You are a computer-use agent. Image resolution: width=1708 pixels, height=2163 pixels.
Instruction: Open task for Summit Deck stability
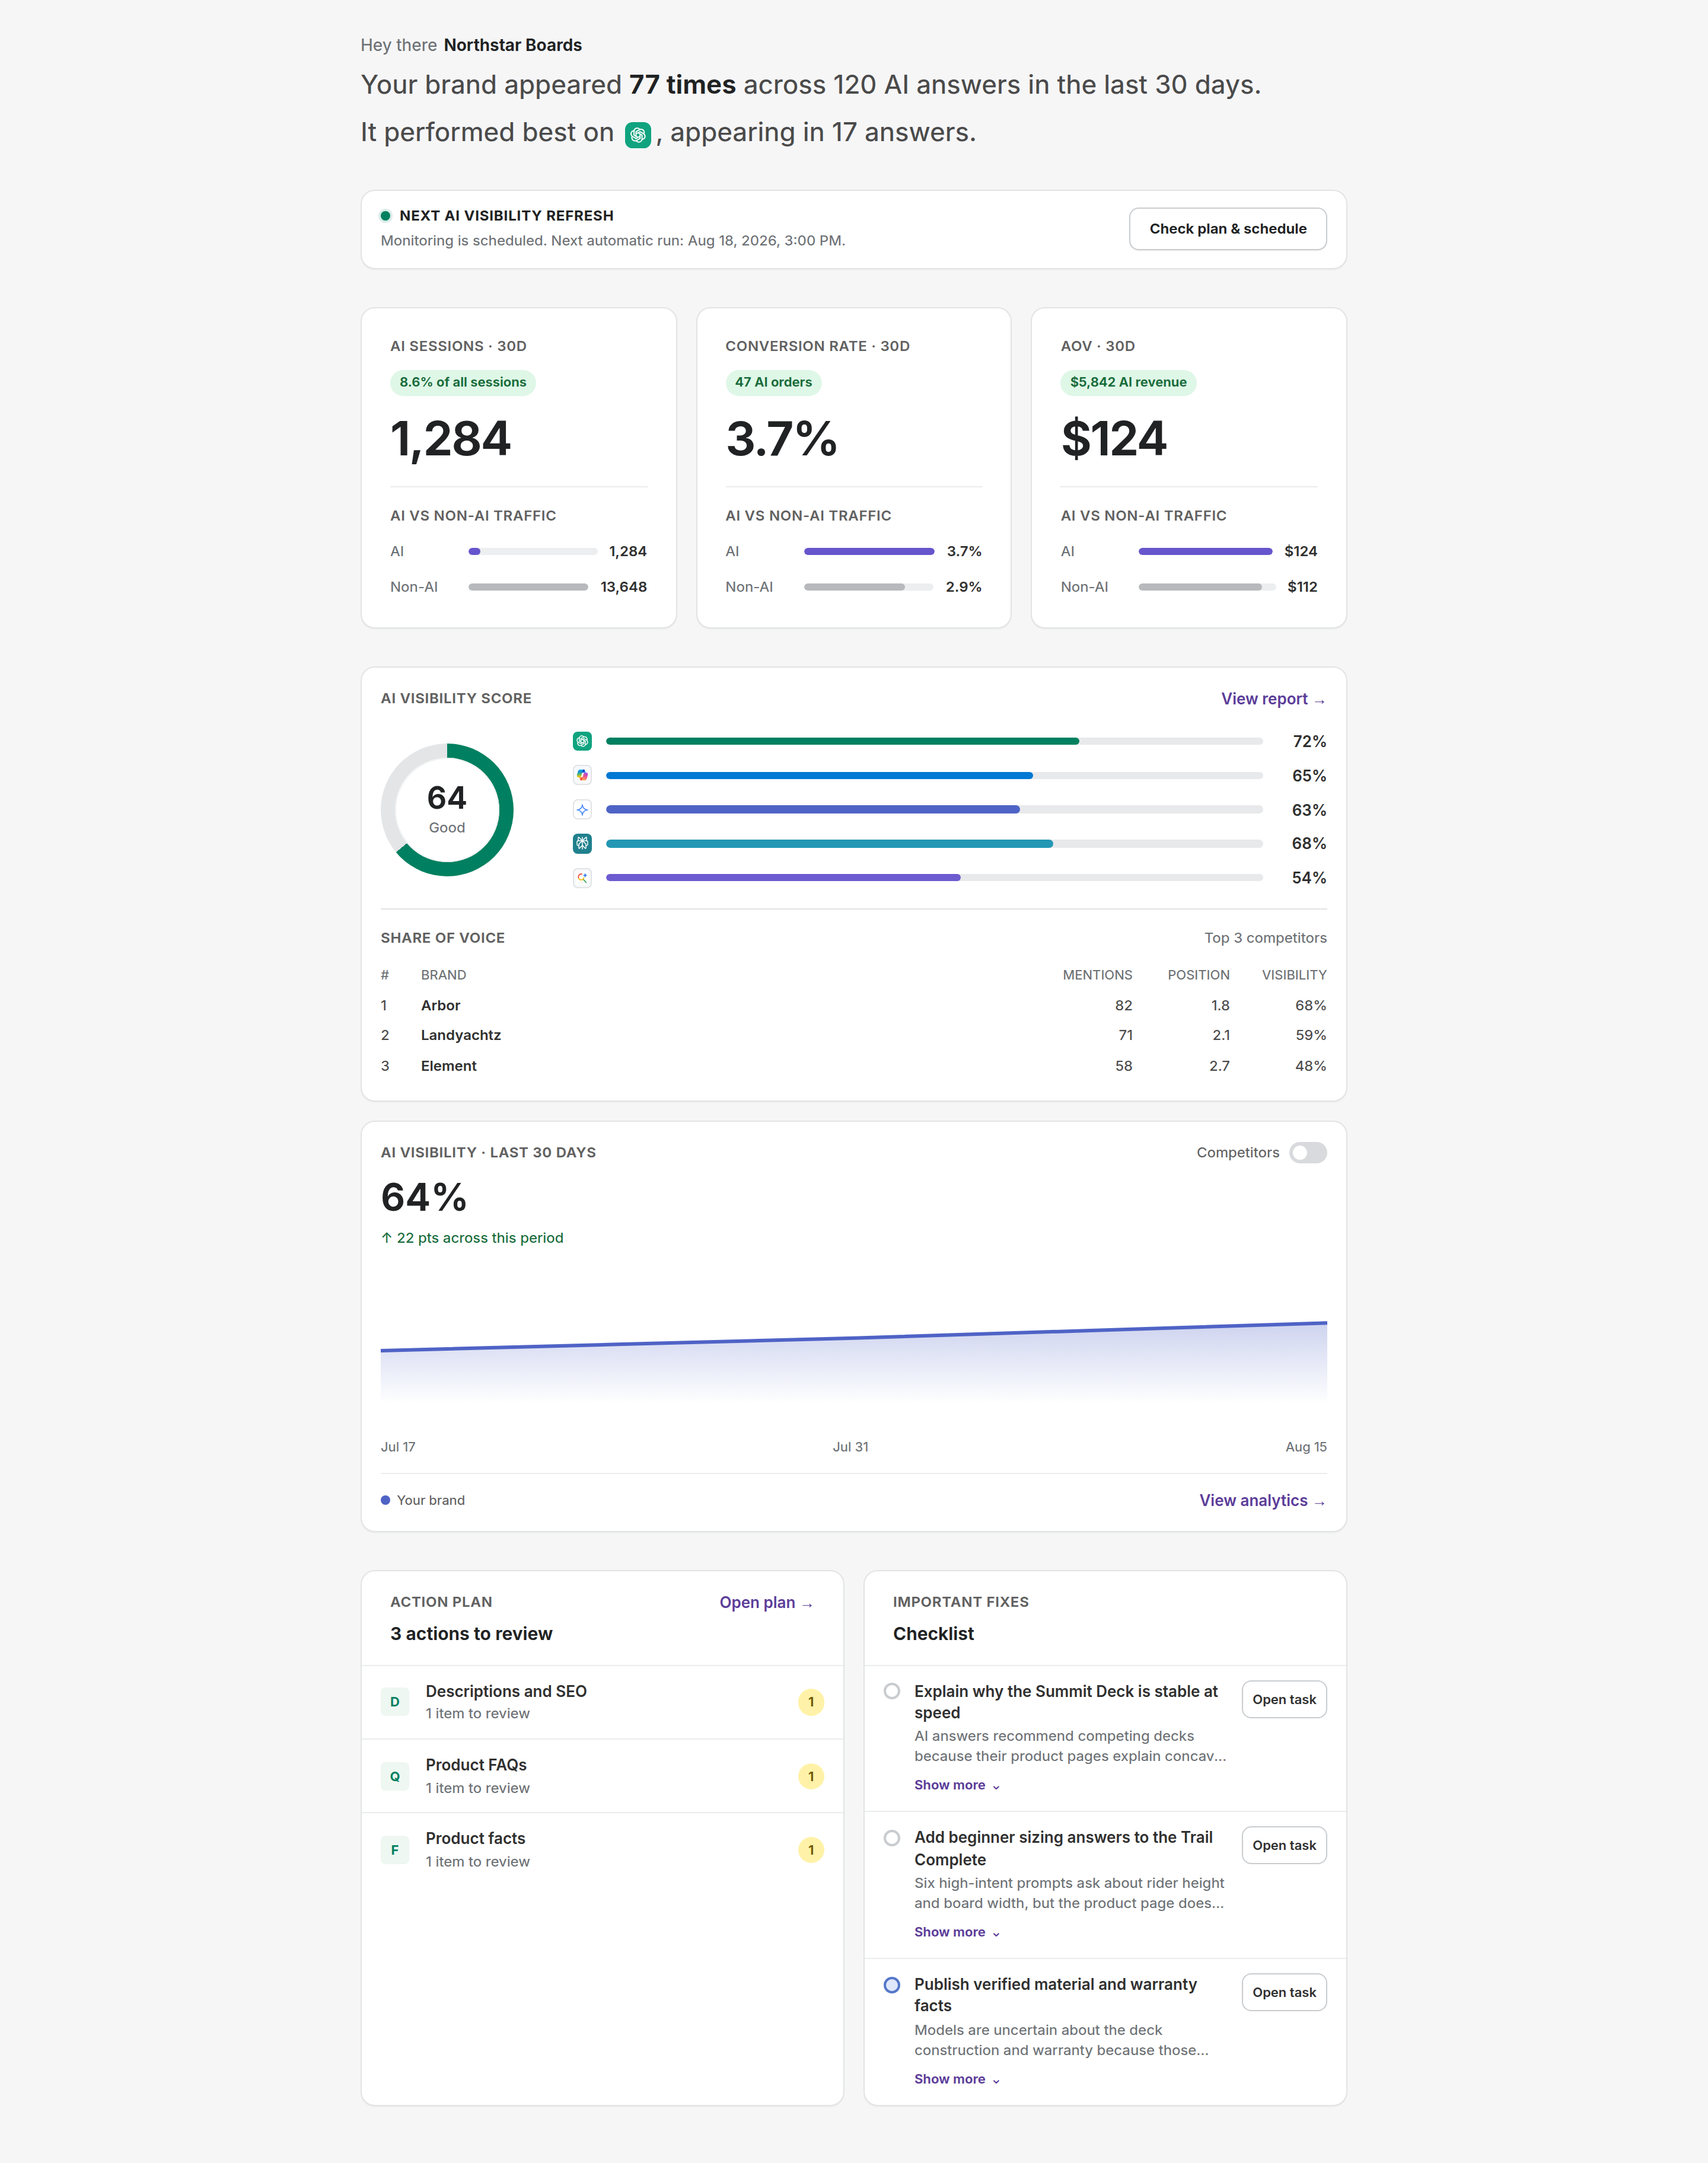tap(1284, 1699)
